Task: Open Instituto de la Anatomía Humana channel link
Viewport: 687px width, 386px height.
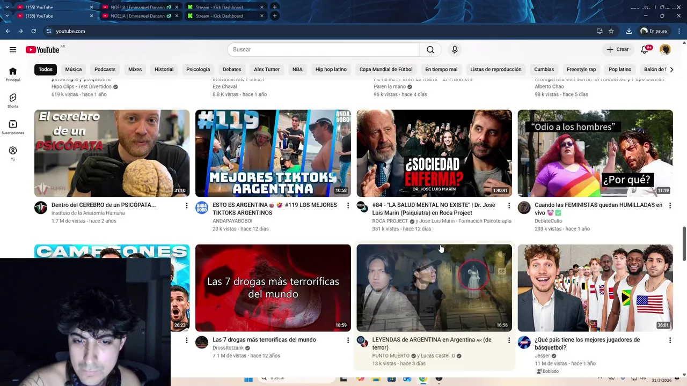Action: (88, 213)
